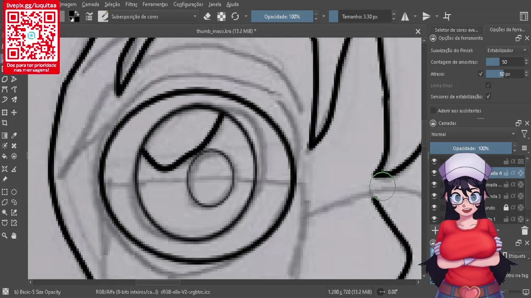
Task: Lock the Opções da ferramenta docker
Action: 433,38
